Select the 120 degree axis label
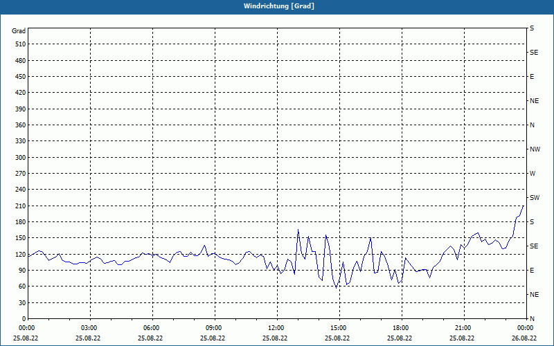 21,254
